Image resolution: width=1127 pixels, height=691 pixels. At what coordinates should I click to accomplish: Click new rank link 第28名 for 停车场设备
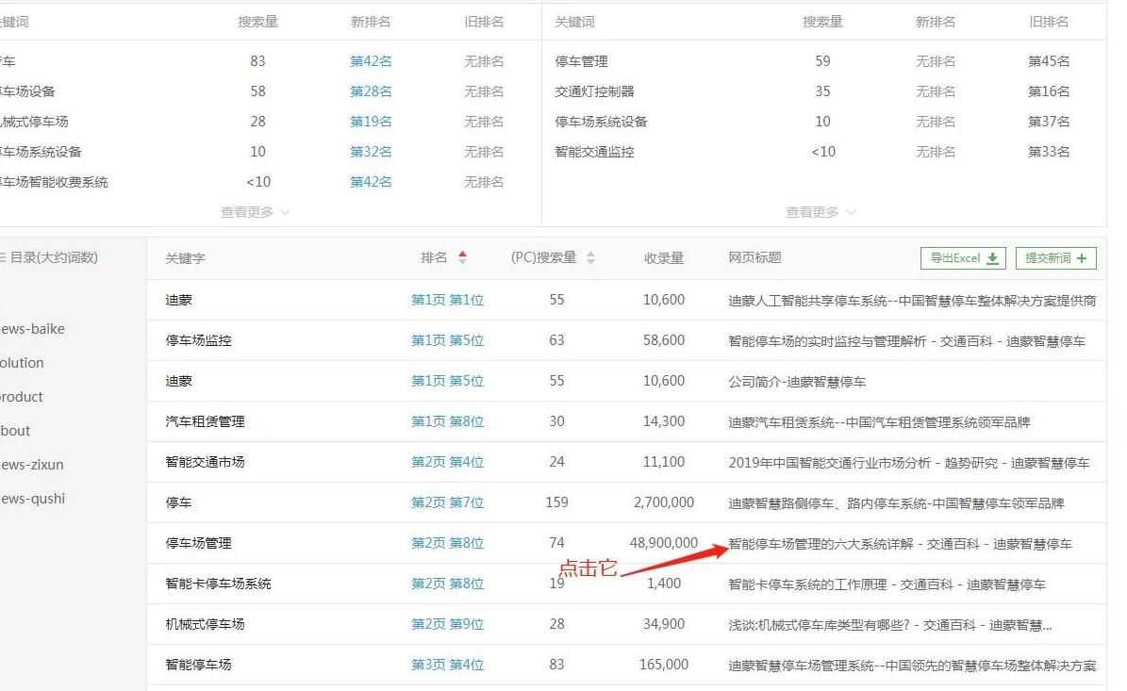coord(370,91)
